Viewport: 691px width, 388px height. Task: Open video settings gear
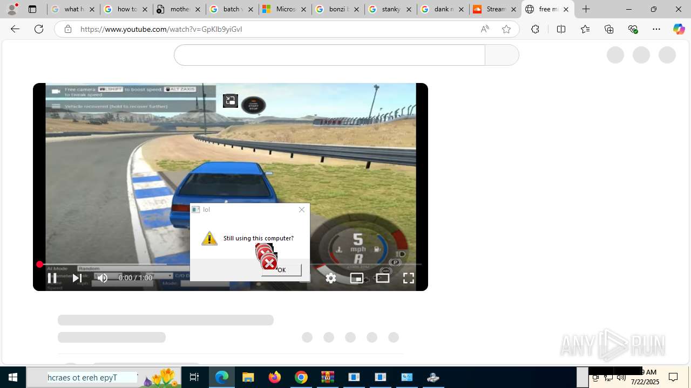pos(331,278)
